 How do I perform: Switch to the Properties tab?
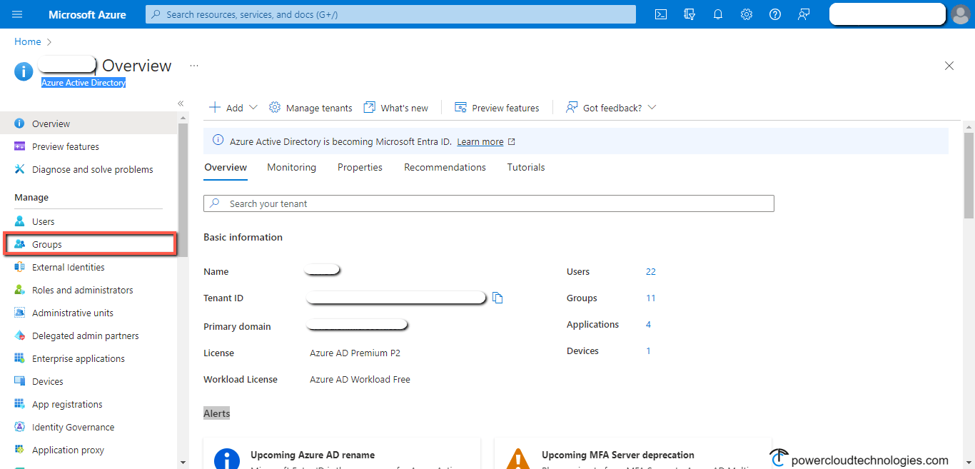point(360,167)
